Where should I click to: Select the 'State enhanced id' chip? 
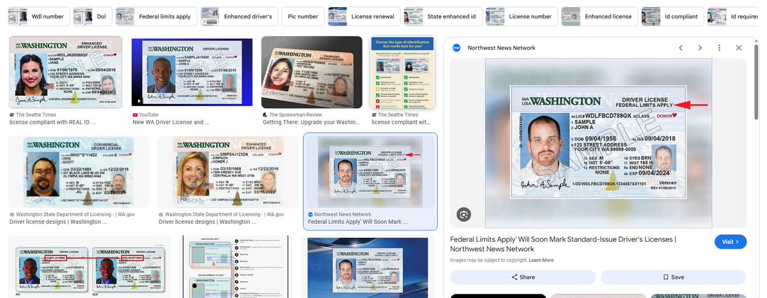[x=442, y=17]
